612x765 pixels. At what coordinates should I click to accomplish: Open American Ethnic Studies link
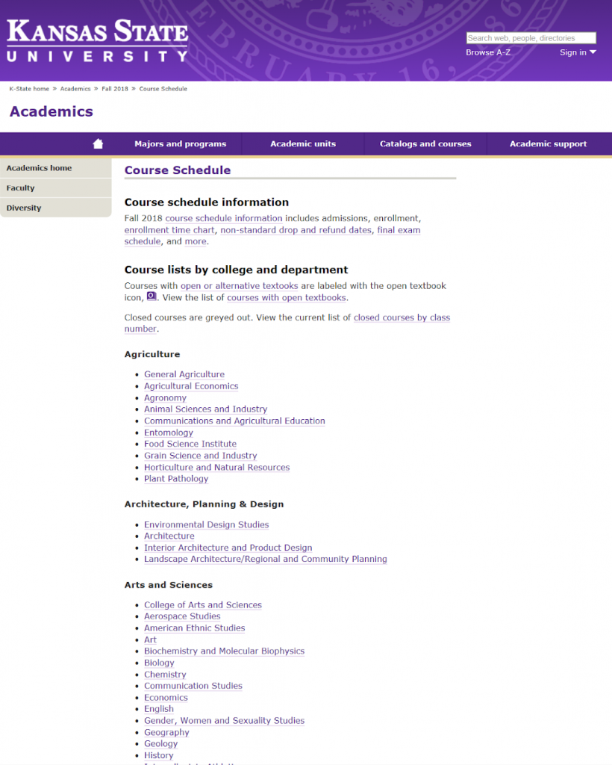(x=194, y=628)
